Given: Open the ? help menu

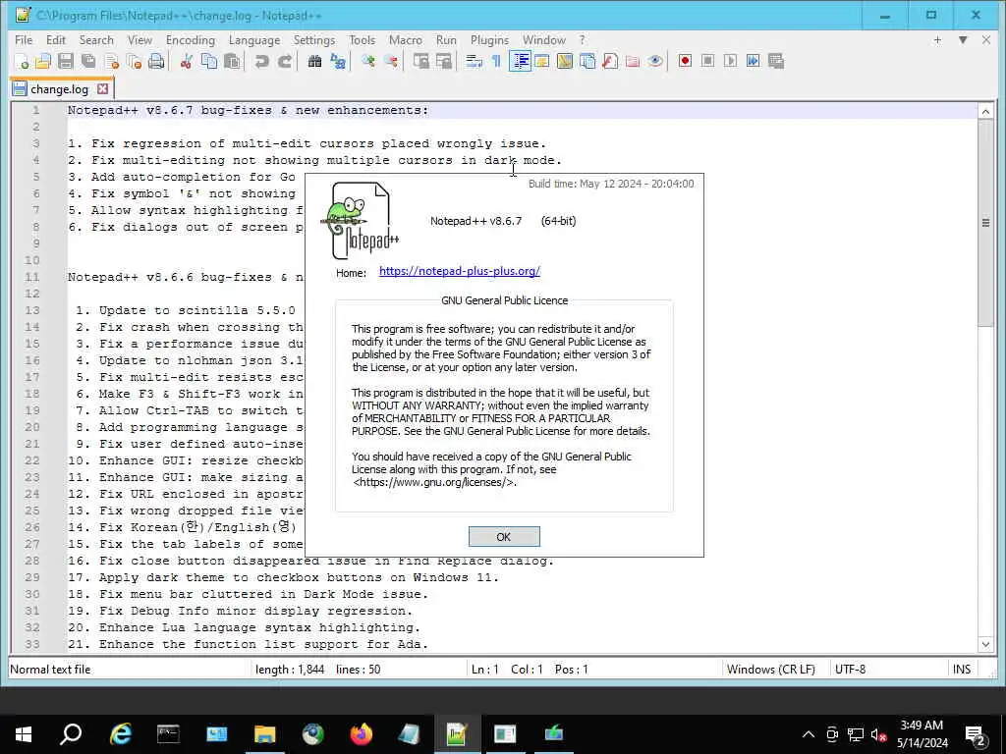Looking at the screenshot, I should click(x=582, y=39).
